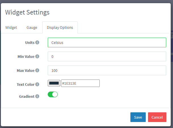Click the Widget Settings dialog title
Viewport: 173px width, 128px height.
click(27, 12)
